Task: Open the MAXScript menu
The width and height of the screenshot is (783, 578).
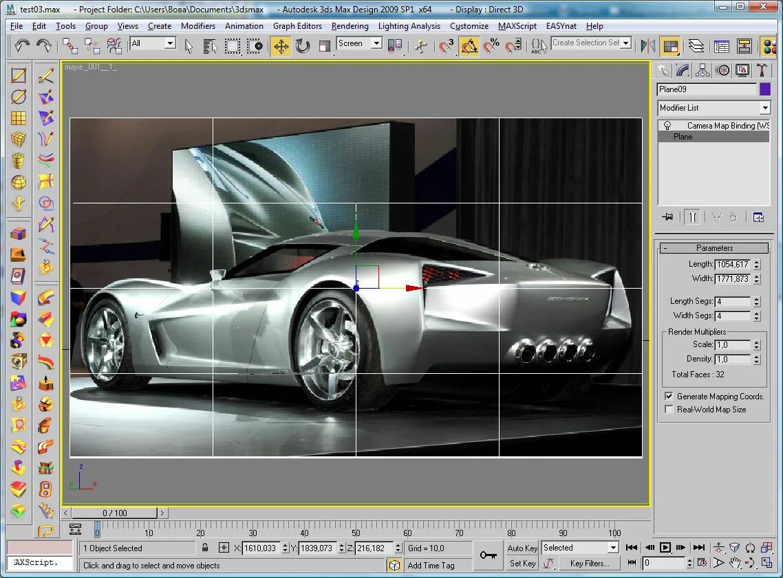Action: [x=517, y=26]
